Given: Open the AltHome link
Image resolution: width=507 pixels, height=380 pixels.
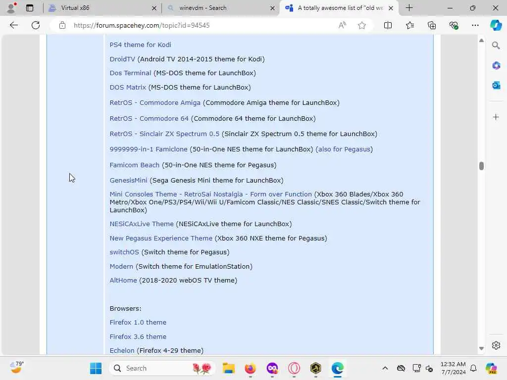Looking at the screenshot, I should 123,280.
